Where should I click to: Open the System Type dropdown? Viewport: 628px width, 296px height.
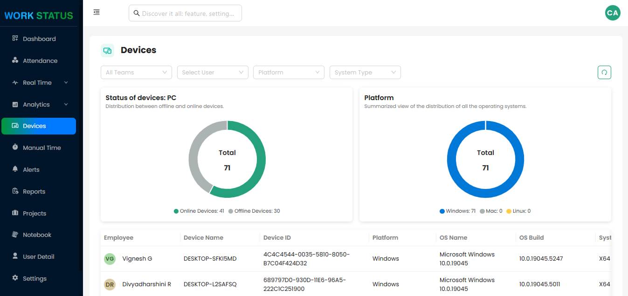tap(365, 72)
